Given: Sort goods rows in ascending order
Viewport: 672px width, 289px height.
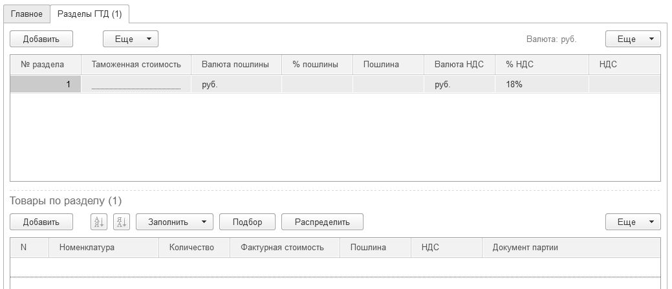Looking at the screenshot, I should pyautogui.click(x=99, y=222).
